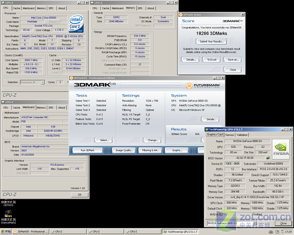This screenshot has width=294, height=235.
Task: Open Filtering & AA options
Action: 151,150
